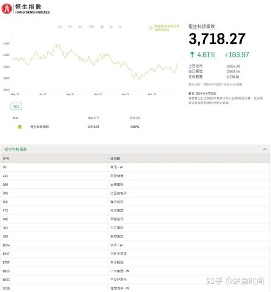The width and height of the screenshot is (271, 292).
Task: Click the constituent row with code 700
Action: point(135,202)
